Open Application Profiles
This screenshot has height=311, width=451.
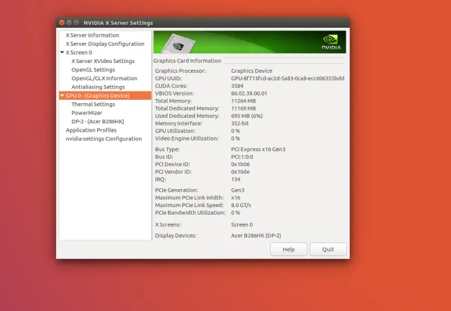[91, 130]
